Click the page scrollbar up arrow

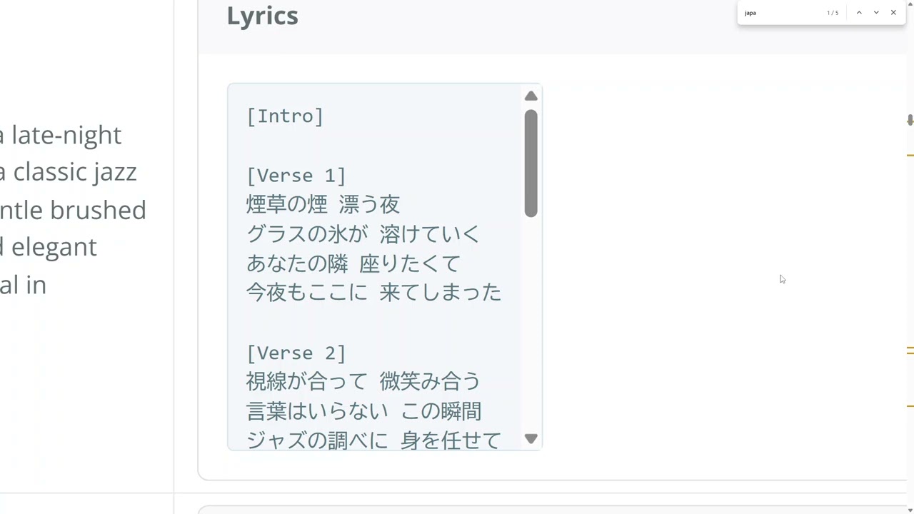click(x=910, y=4)
